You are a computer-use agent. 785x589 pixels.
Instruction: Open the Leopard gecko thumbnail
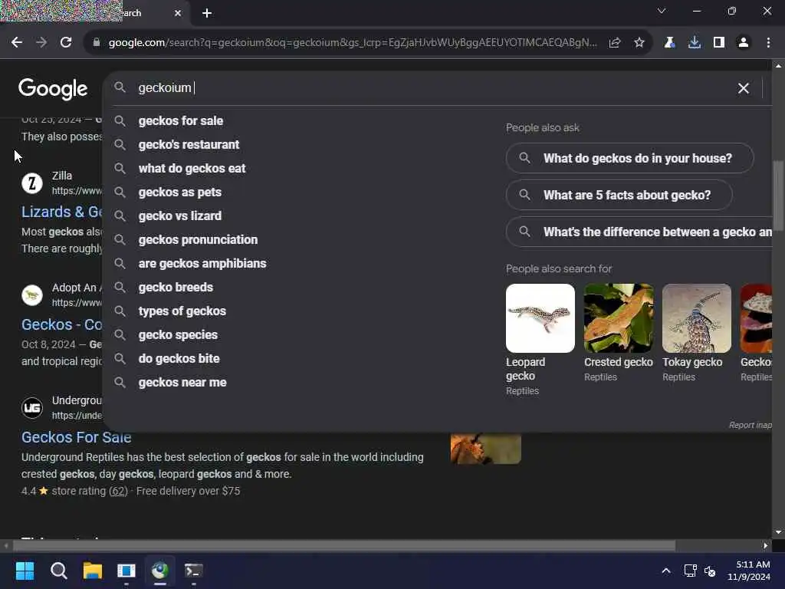pos(540,318)
